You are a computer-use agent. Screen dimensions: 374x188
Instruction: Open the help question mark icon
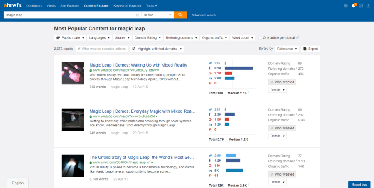(346, 6)
